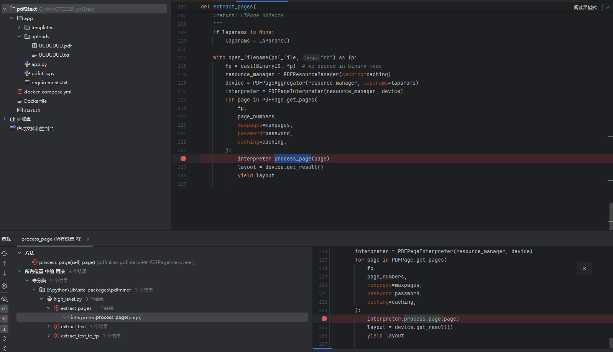Expand 外部库 external libraries node
The width and height of the screenshot is (613, 352).
coord(5,119)
